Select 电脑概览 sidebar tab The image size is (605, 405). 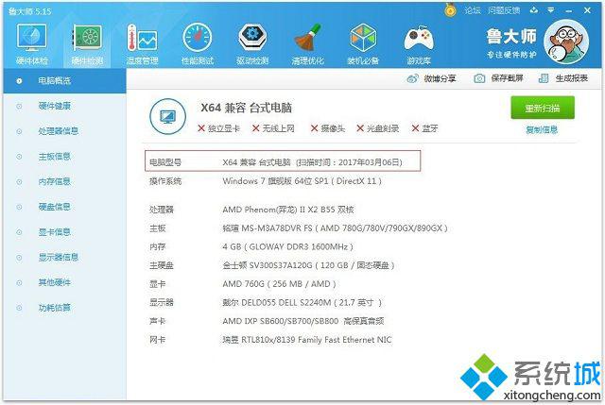[65, 81]
